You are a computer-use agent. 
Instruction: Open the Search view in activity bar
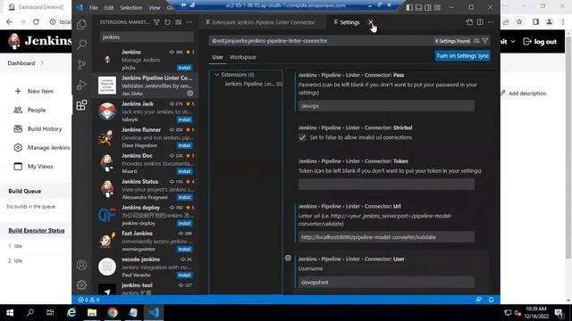pyautogui.click(x=81, y=45)
